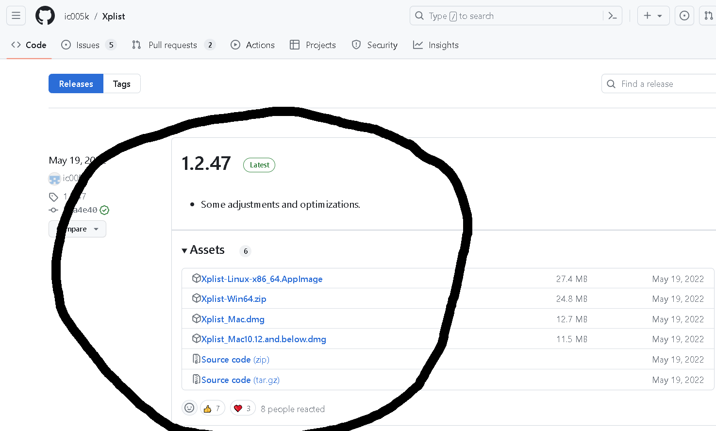Expand the create-new dropdown caret
The height and width of the screenshot is (431, 716).
660,16
